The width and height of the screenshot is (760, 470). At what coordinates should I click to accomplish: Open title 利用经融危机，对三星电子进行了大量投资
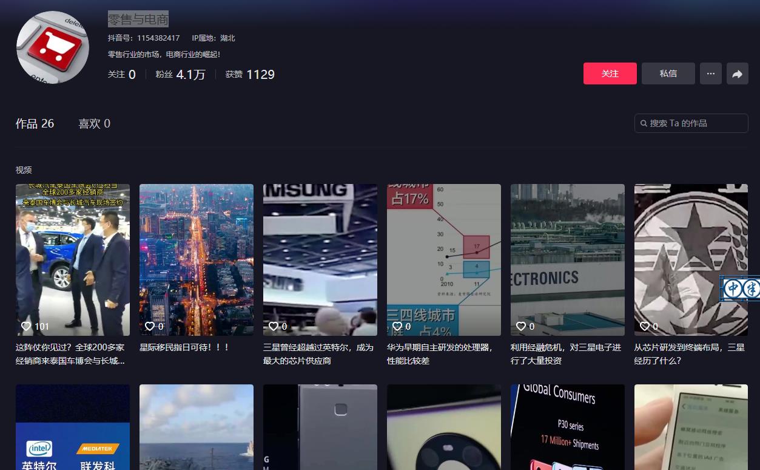click(x=566, y=354)
